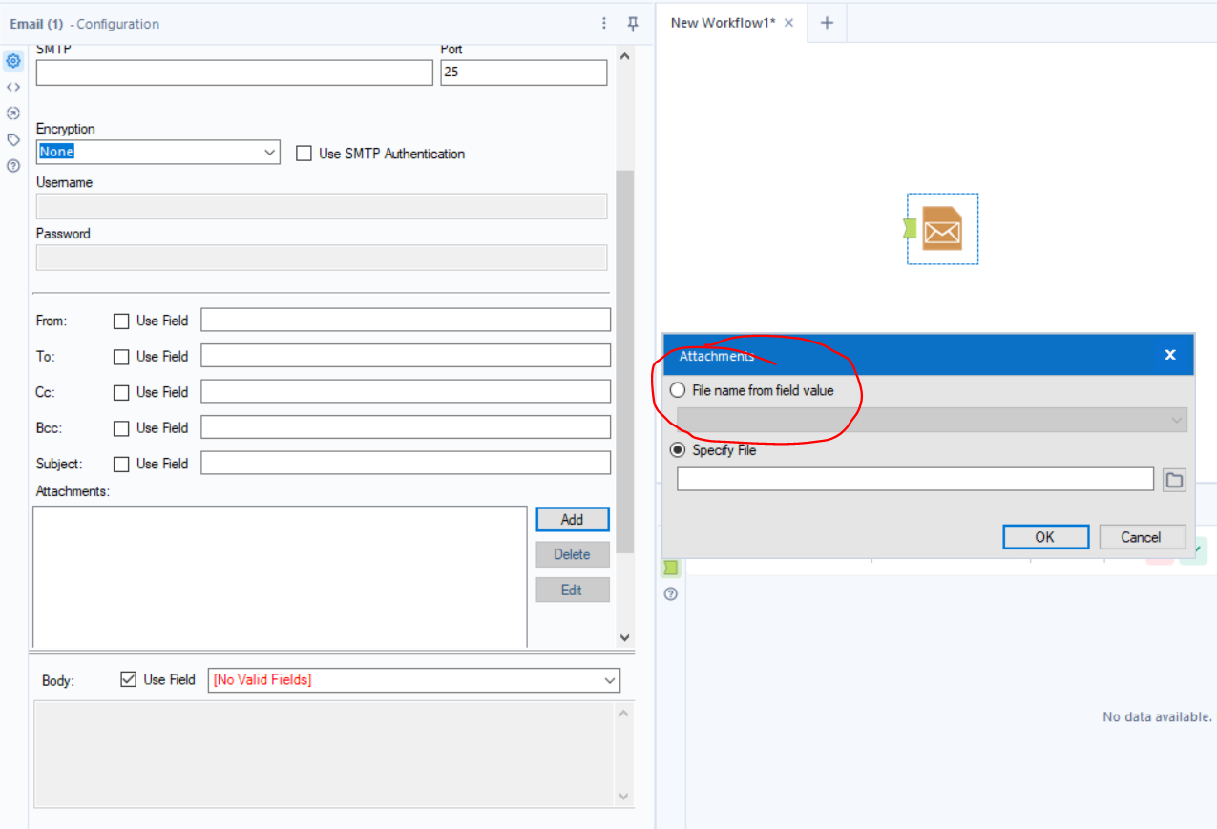This screenshot has height=829, width=1217.
Task: Enable Use SMTP Authentication
Action: coord(304,153)
